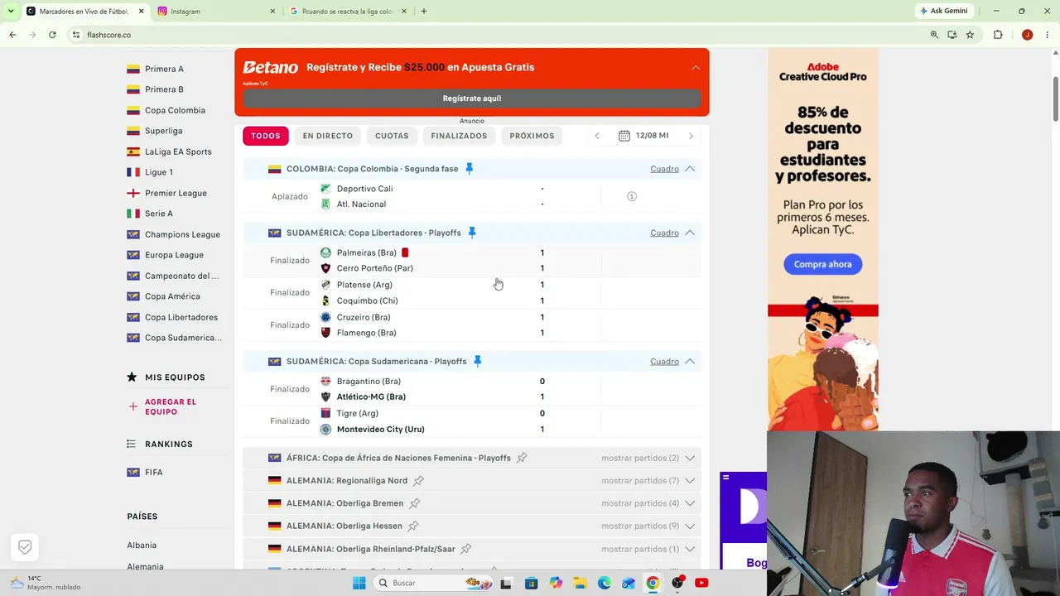Open YouTube from the taskbar

click(x=701, y=583)
